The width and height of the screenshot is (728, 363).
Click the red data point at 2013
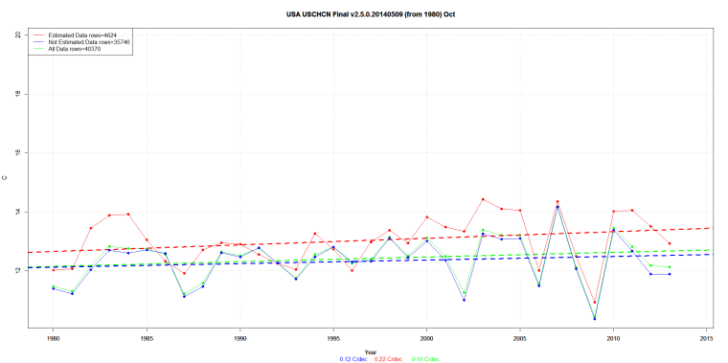(670, 243)
